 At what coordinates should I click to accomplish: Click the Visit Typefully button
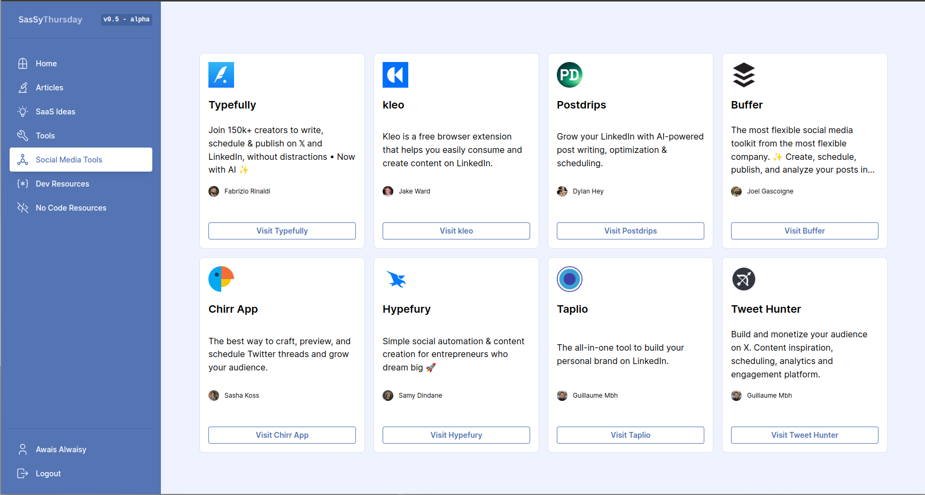tap(282, 231)
